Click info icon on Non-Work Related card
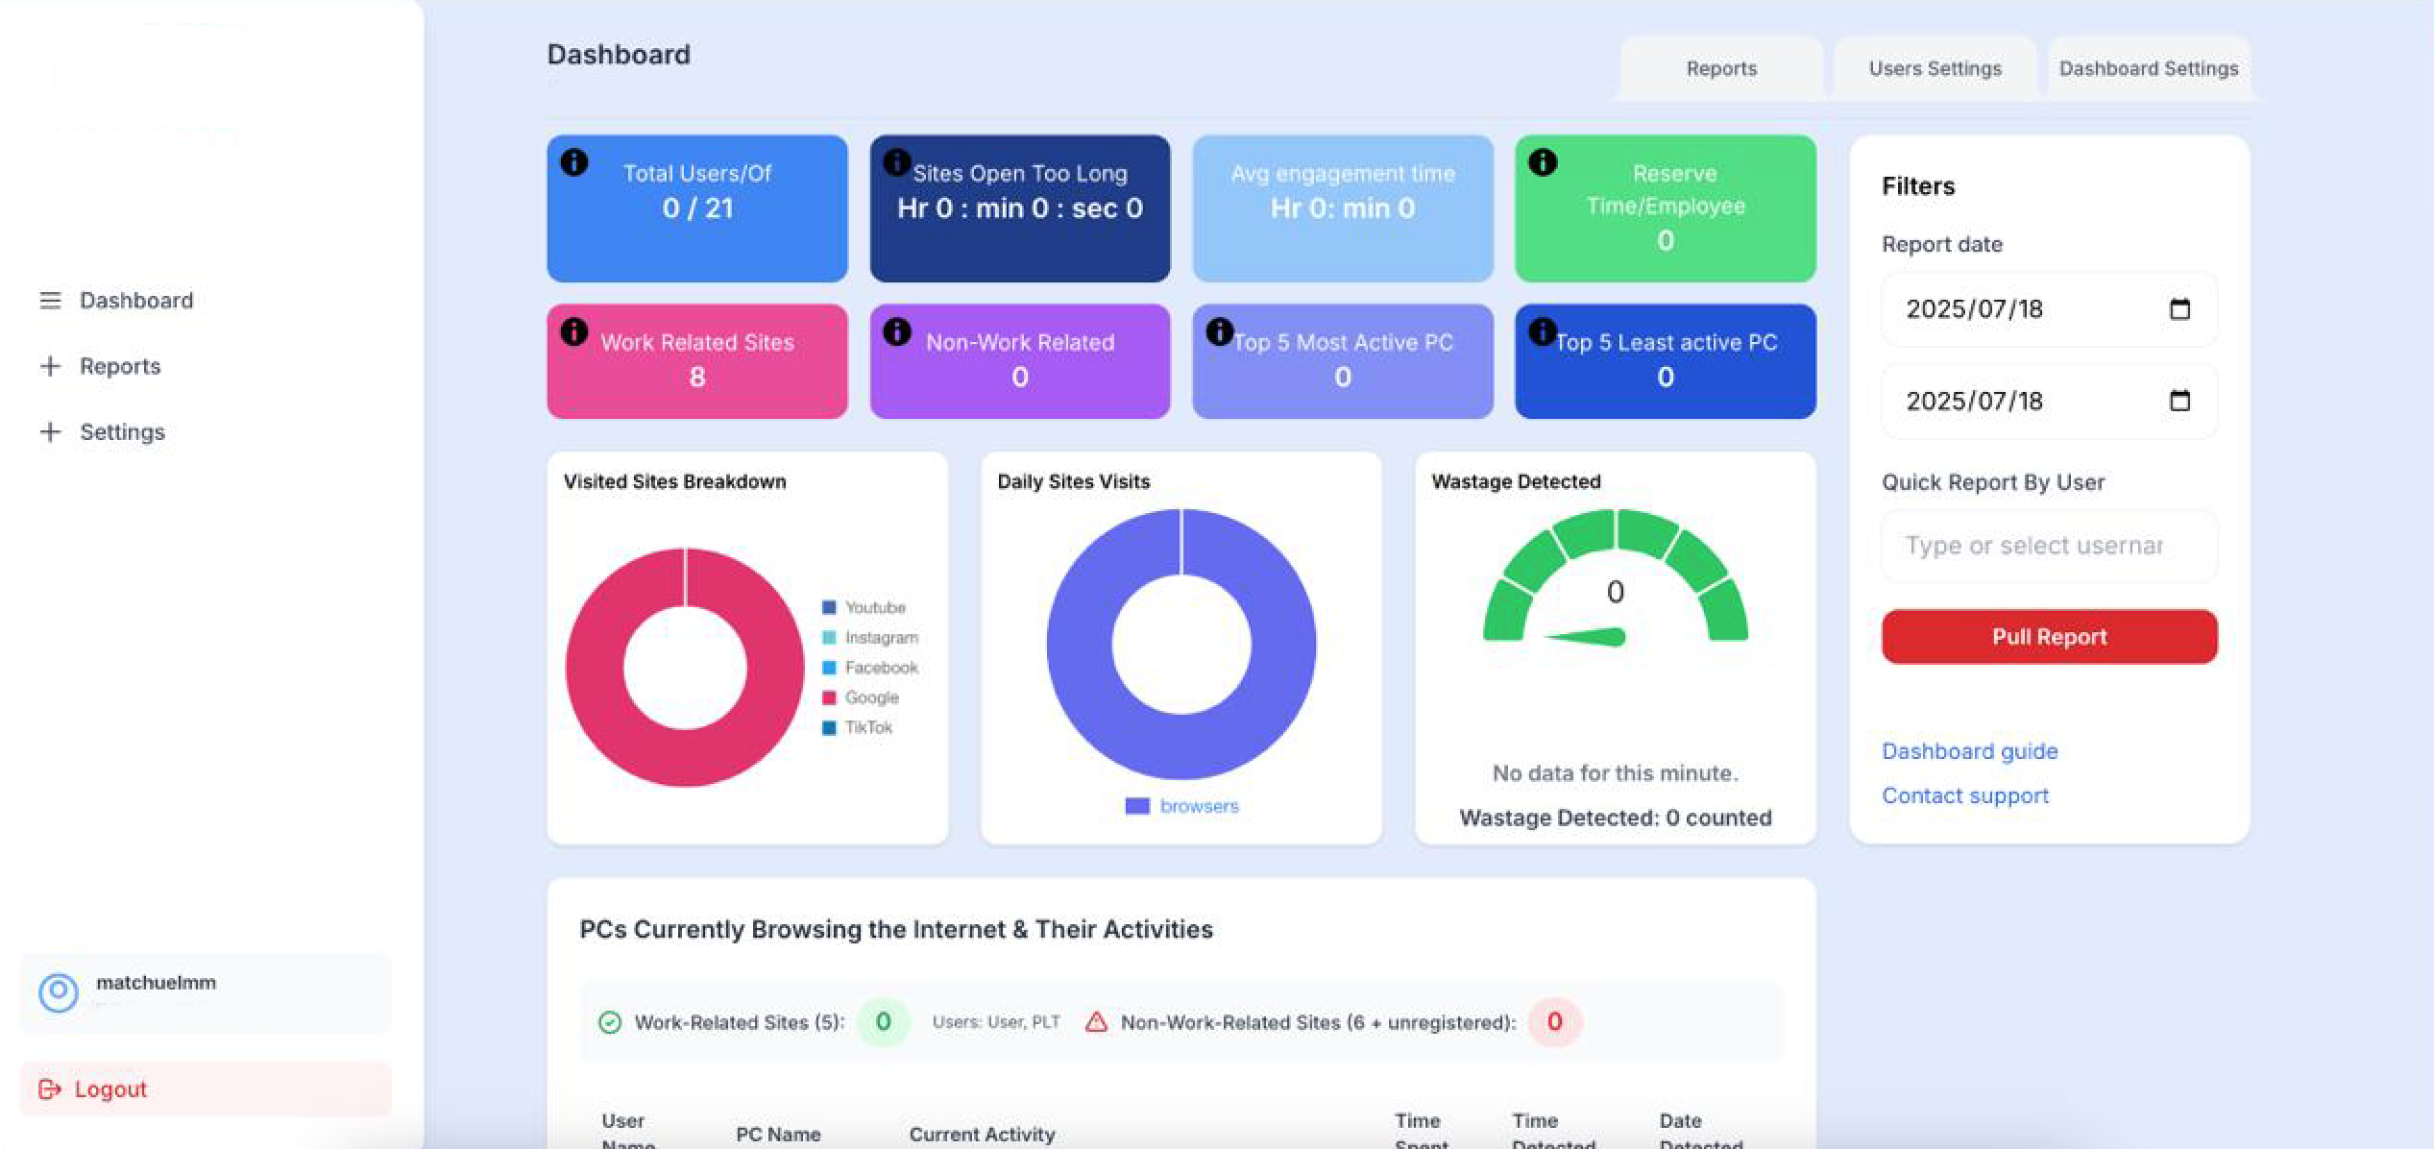The width and height of the screenshot is (2434, 1149). [x=896, y=331]
